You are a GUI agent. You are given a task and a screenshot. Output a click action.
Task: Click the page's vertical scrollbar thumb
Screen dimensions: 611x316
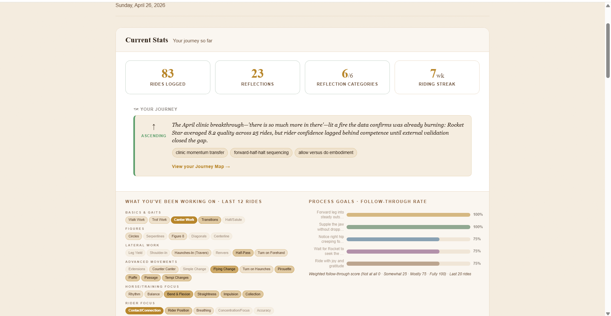608,50
